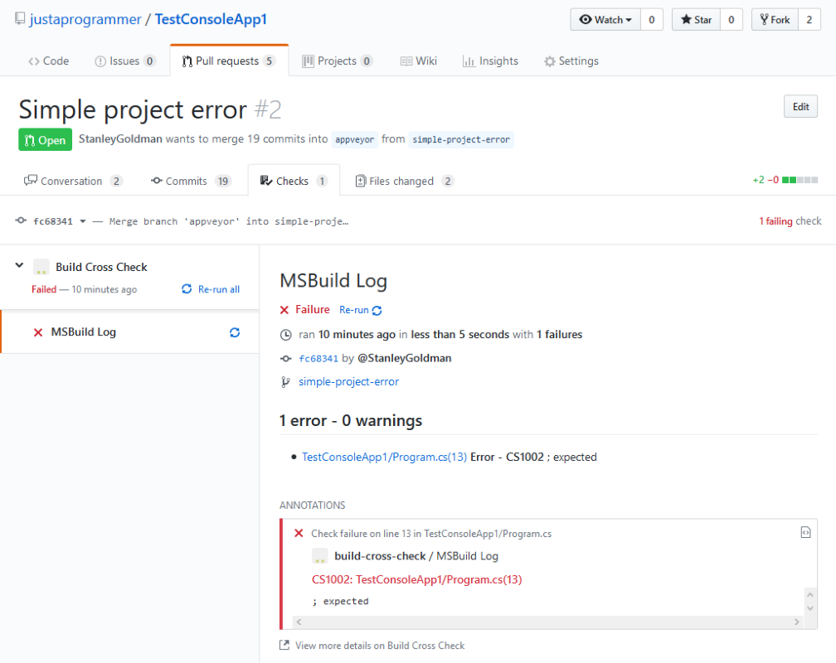Open the Insights tab

click(490, 60)
